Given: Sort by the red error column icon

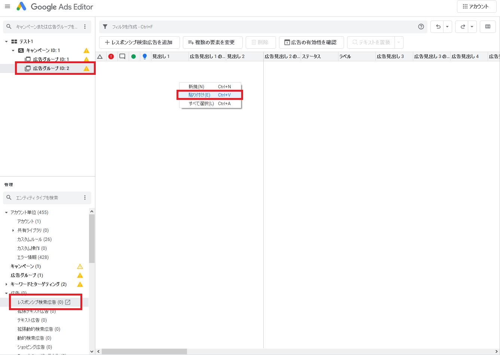Looking at the screenshot, I should (x=111, y=56).
